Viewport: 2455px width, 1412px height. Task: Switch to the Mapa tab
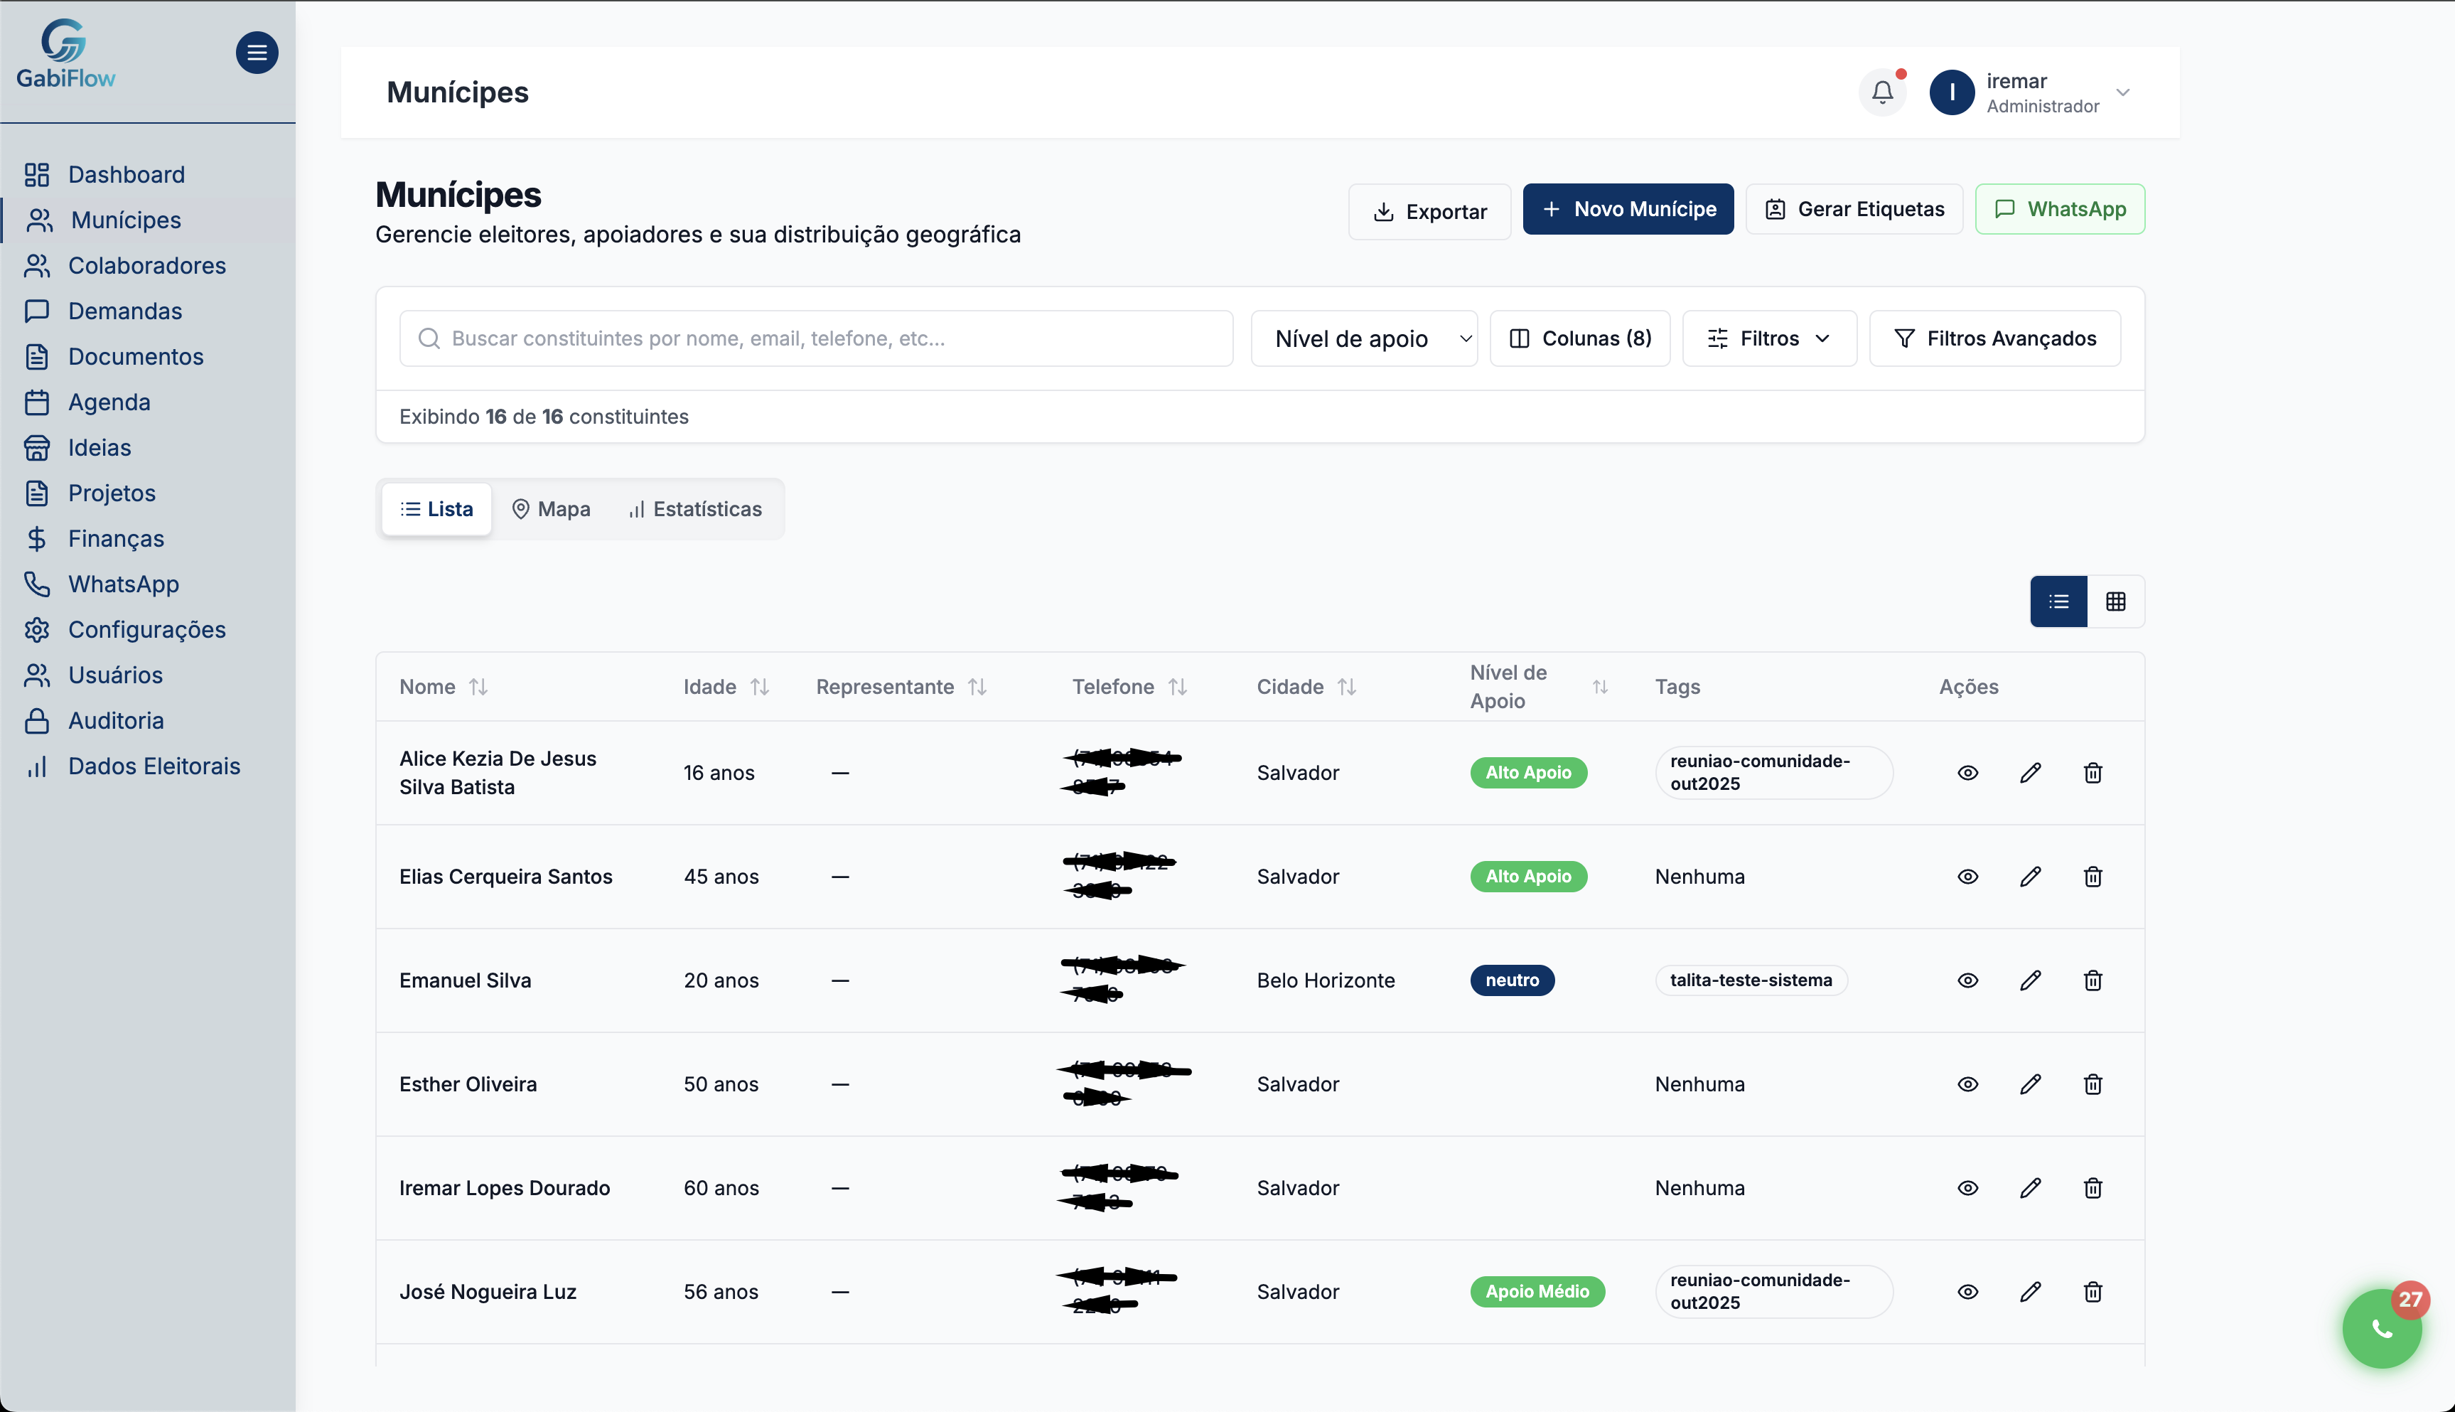(551, 509)
